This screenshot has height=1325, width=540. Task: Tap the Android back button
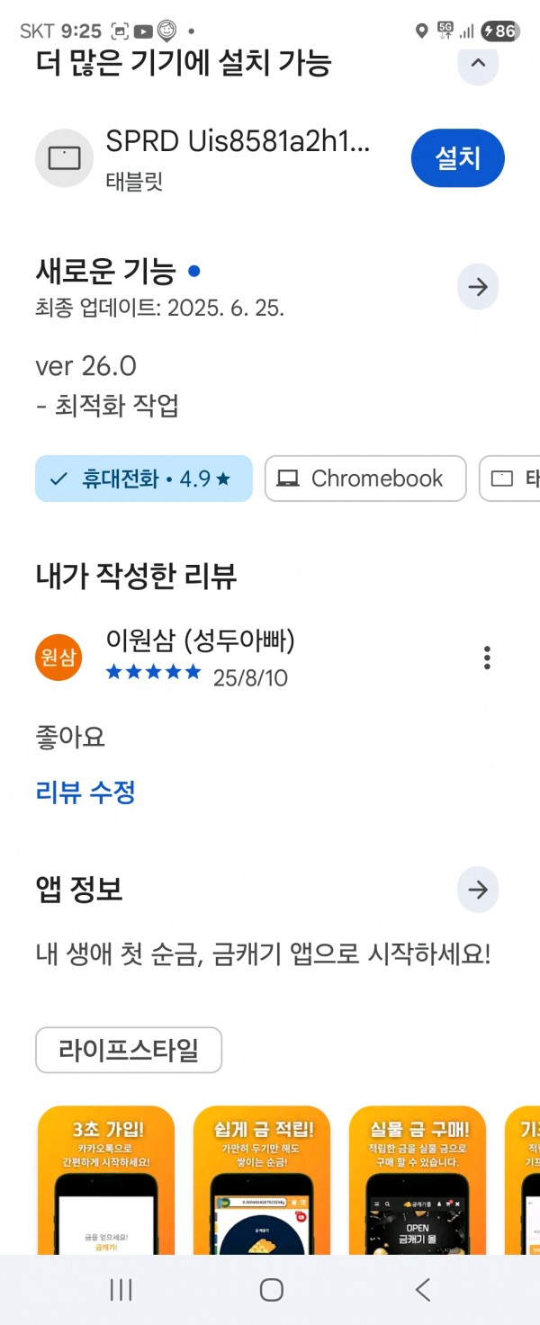click(x=422, y=1290)
